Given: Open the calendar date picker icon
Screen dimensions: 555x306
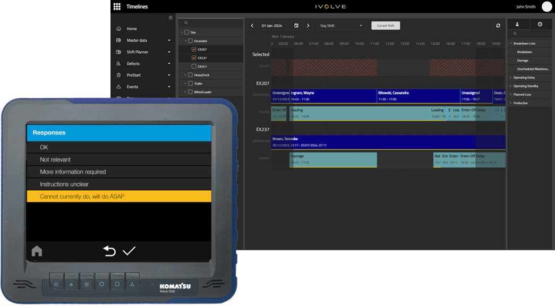Looking at the screenshot, I should [x=296, y=25].
